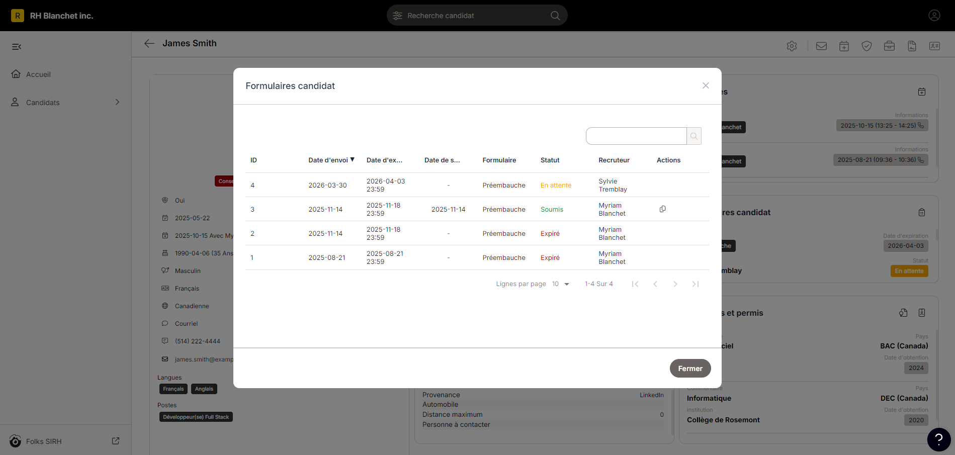Screen dimensions: 955x455
Task: Click the add-document icon in the permits panel
Action: point(903,313)
